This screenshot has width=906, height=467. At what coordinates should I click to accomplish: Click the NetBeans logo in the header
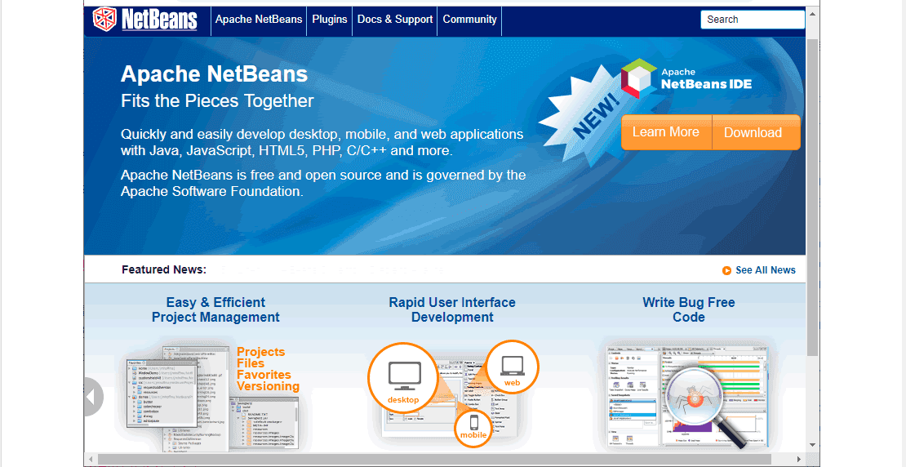coord(145,19)
